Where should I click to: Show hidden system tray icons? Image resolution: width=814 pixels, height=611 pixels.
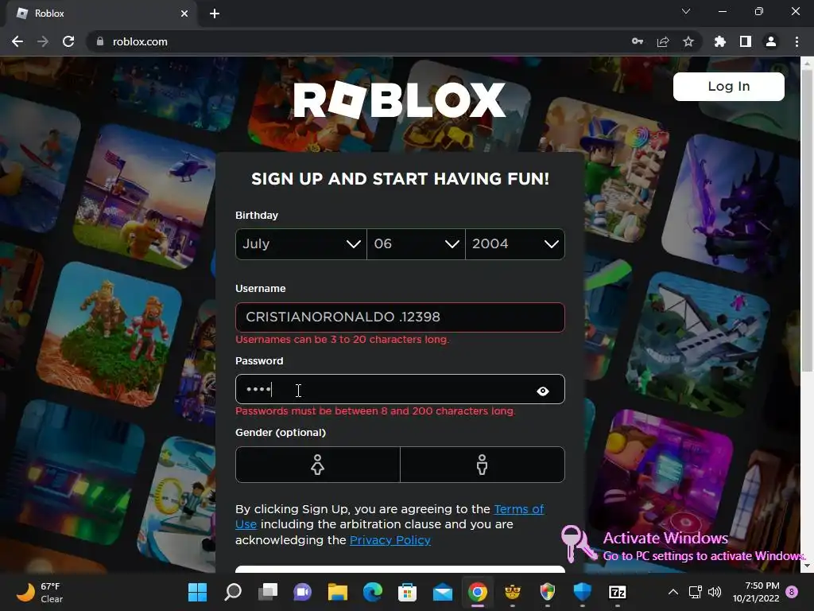pyautogui.click(x=673, y=592)
